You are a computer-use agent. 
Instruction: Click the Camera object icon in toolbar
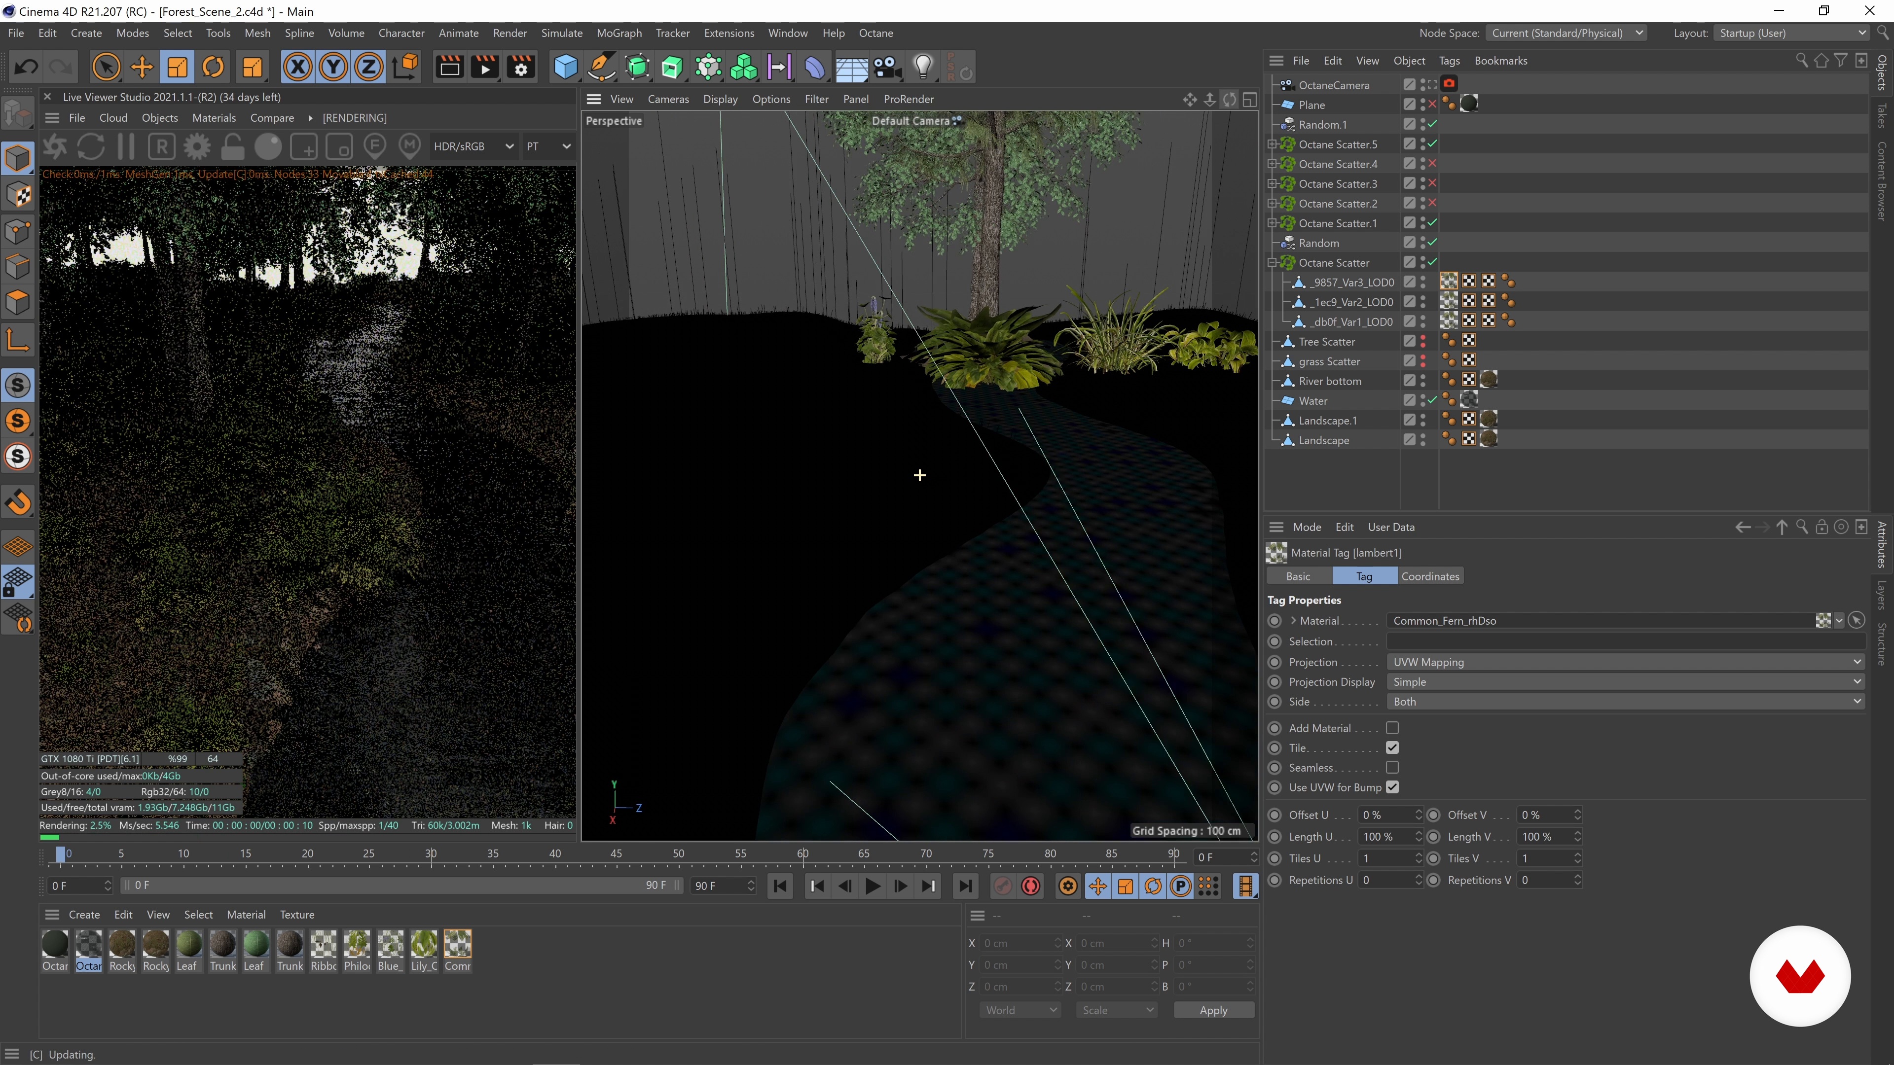click(887, 68)
